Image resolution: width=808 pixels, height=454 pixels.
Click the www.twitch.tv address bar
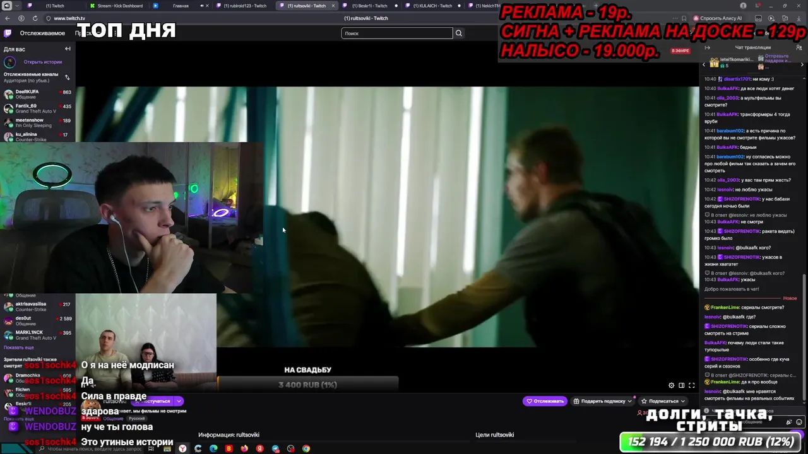pyautogui.click(x=69, y=18)
